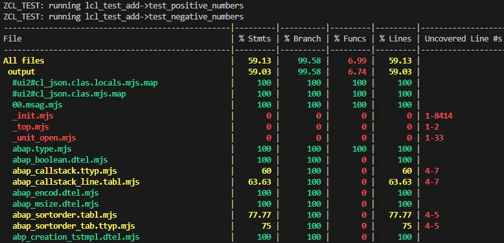Click uncovered lines value '1-2'
This screenshot has width=504, height=243.
click(x=431, y=127)
